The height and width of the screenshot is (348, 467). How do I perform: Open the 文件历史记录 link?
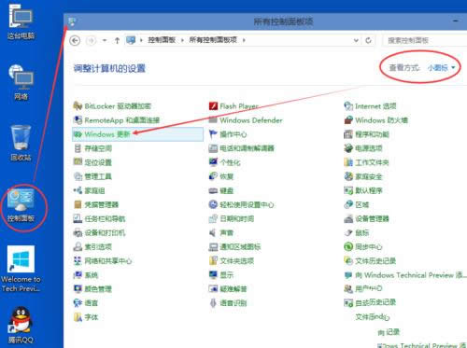[375, 261]
